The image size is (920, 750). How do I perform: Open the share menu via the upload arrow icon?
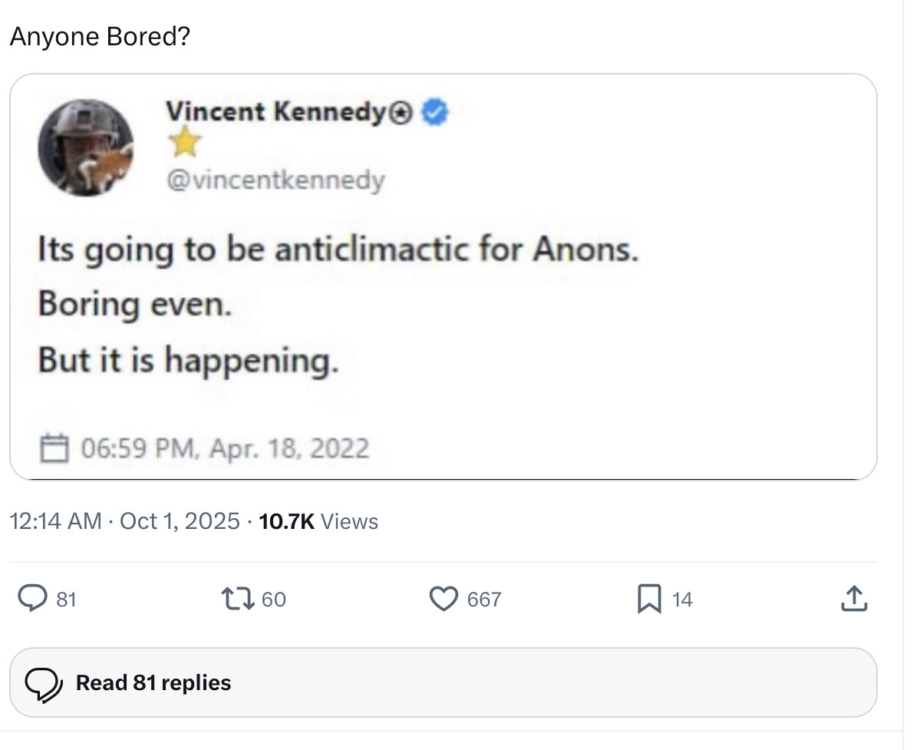[853, 599]
